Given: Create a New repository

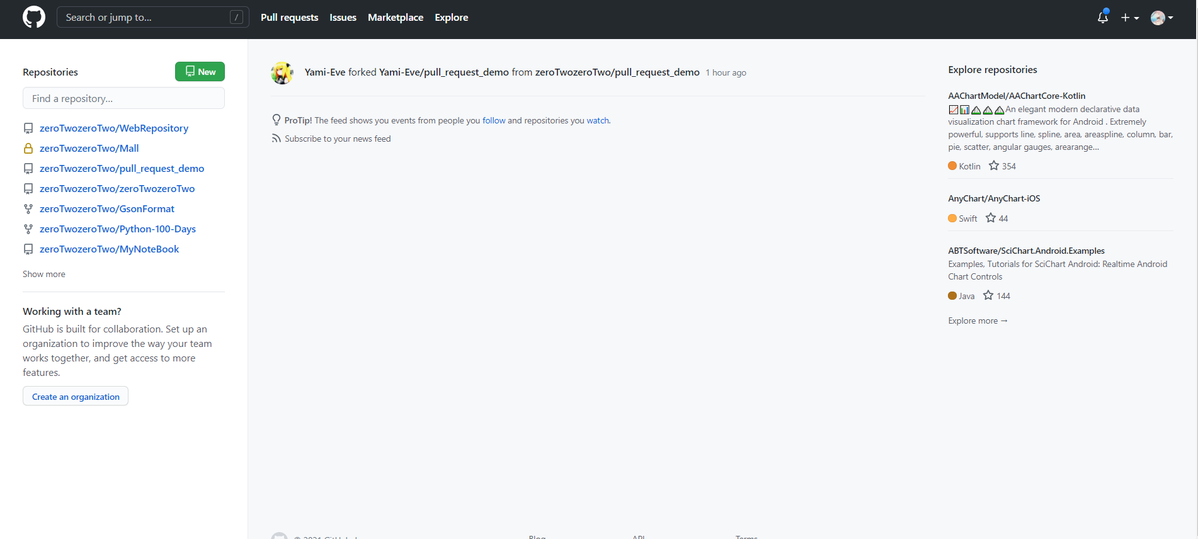Looking at the screenshot, I should click(x=200, y=72).
